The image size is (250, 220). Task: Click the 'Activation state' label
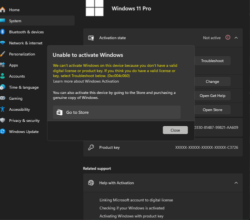tap(112, 38)
